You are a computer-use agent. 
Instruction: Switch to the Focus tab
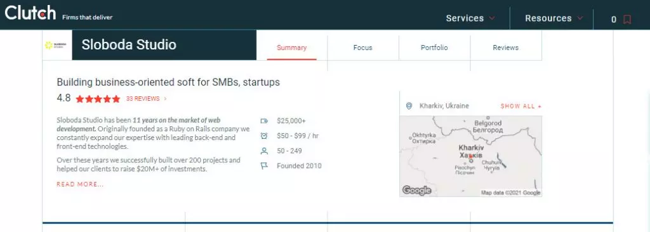pos(362,48)
